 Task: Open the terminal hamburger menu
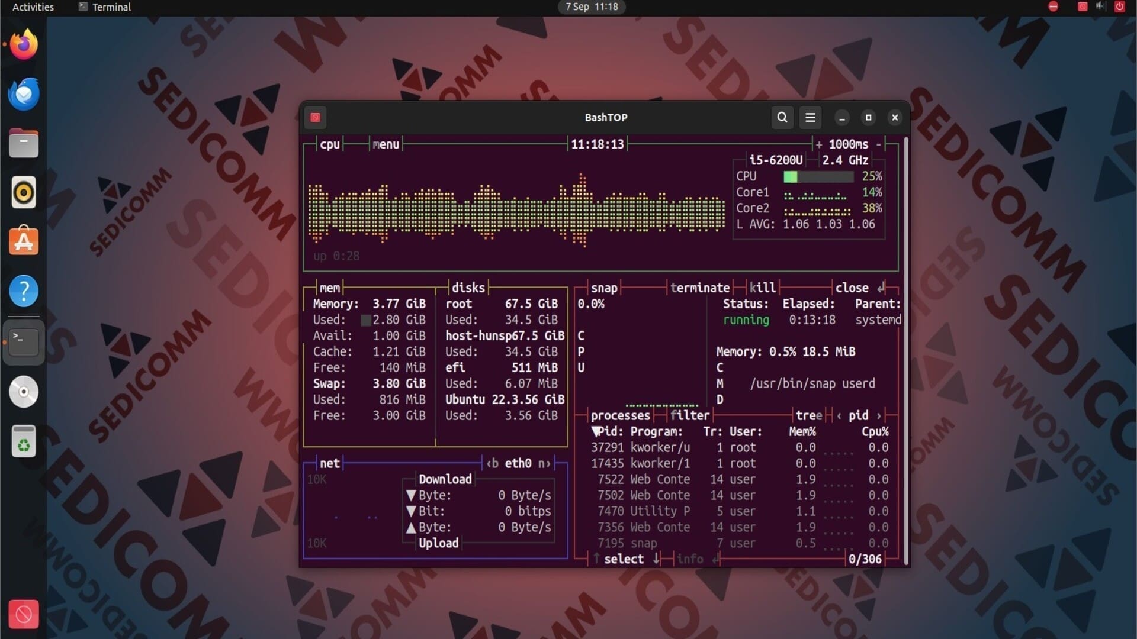click(810, 117)
